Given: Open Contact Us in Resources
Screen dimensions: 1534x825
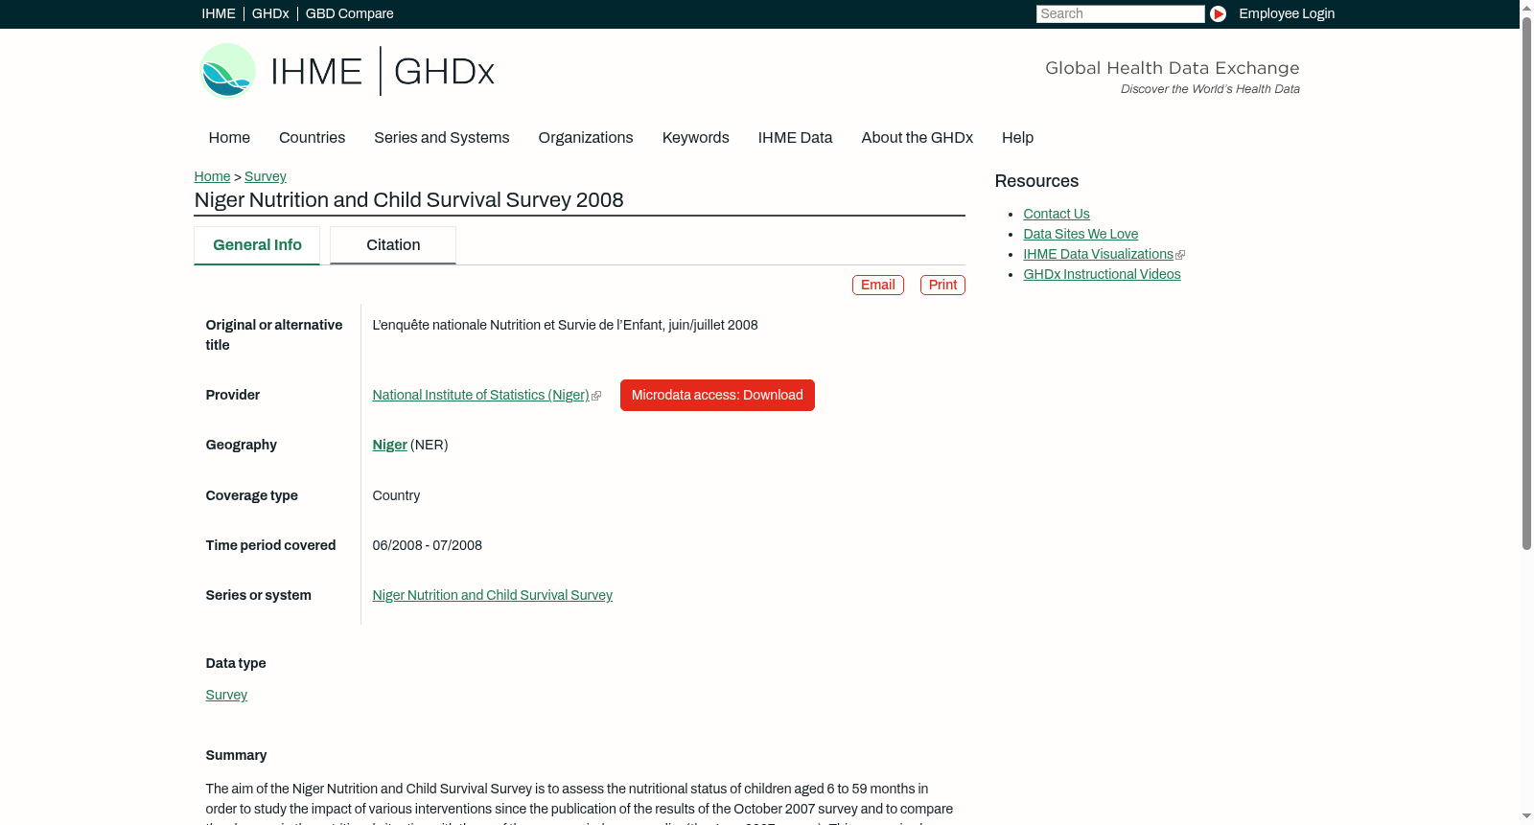Looking at the screenshot, I should point(1057,214).
